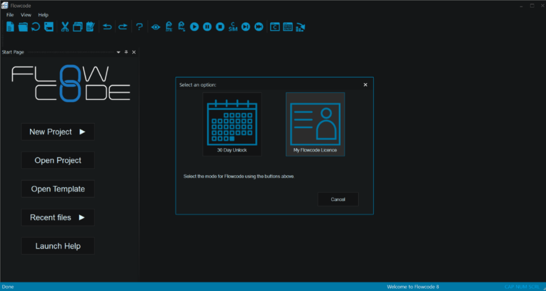Click Cancel in the option dialog
The width and height of the screenshot is (546, 291).
[x=338, y=199]
